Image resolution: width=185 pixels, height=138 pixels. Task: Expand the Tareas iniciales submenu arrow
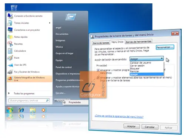pos(50,23)
